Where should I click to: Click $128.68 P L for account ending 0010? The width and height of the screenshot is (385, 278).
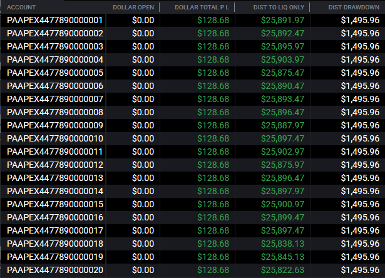213,138
